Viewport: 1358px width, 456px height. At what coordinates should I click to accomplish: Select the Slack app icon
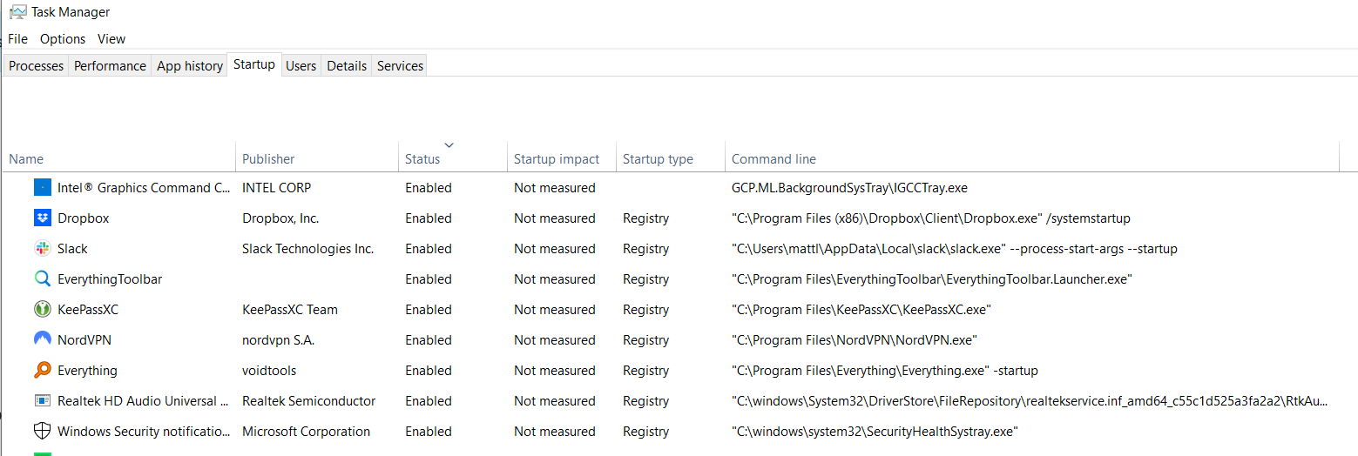coord(43,248)
